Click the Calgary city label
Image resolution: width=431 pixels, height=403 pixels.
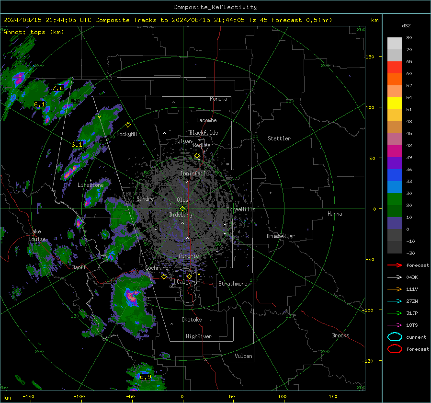pos(187,282)
